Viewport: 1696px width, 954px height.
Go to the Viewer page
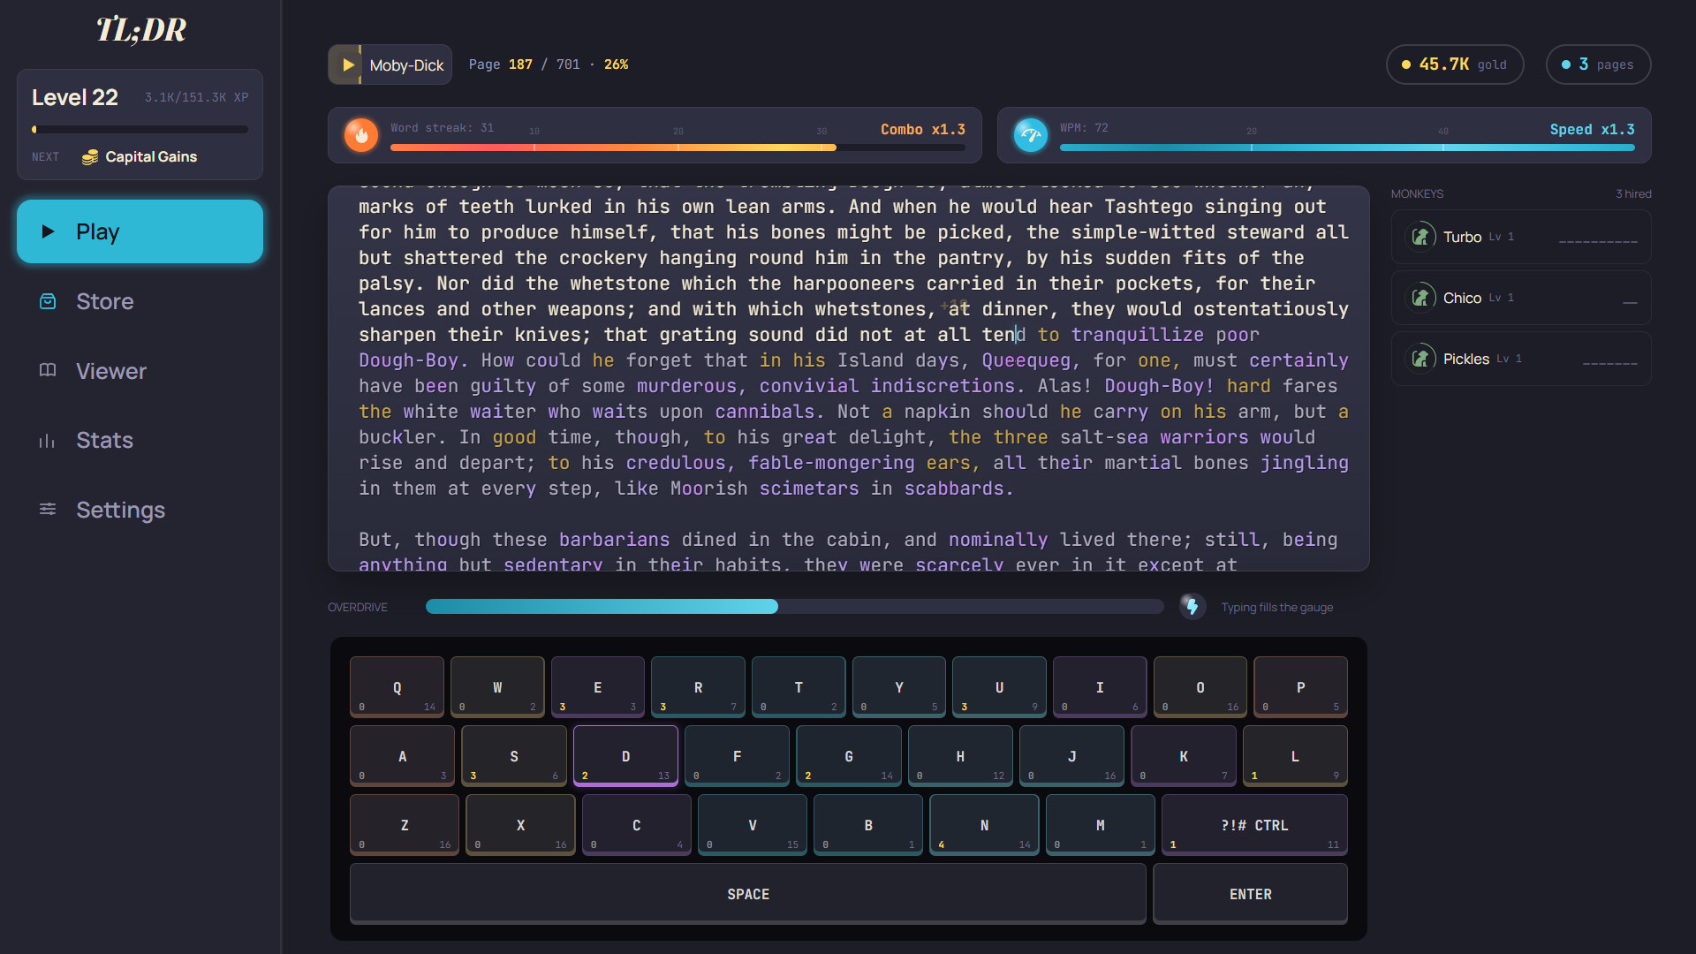point(140,371)
